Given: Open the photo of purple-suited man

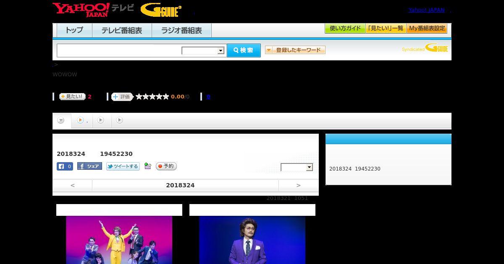Looking at the screenshot, I should click(x=252, y=240).
